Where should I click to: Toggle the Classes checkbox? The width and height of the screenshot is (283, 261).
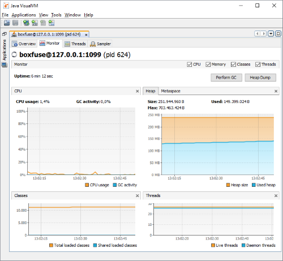coord(233,65)
